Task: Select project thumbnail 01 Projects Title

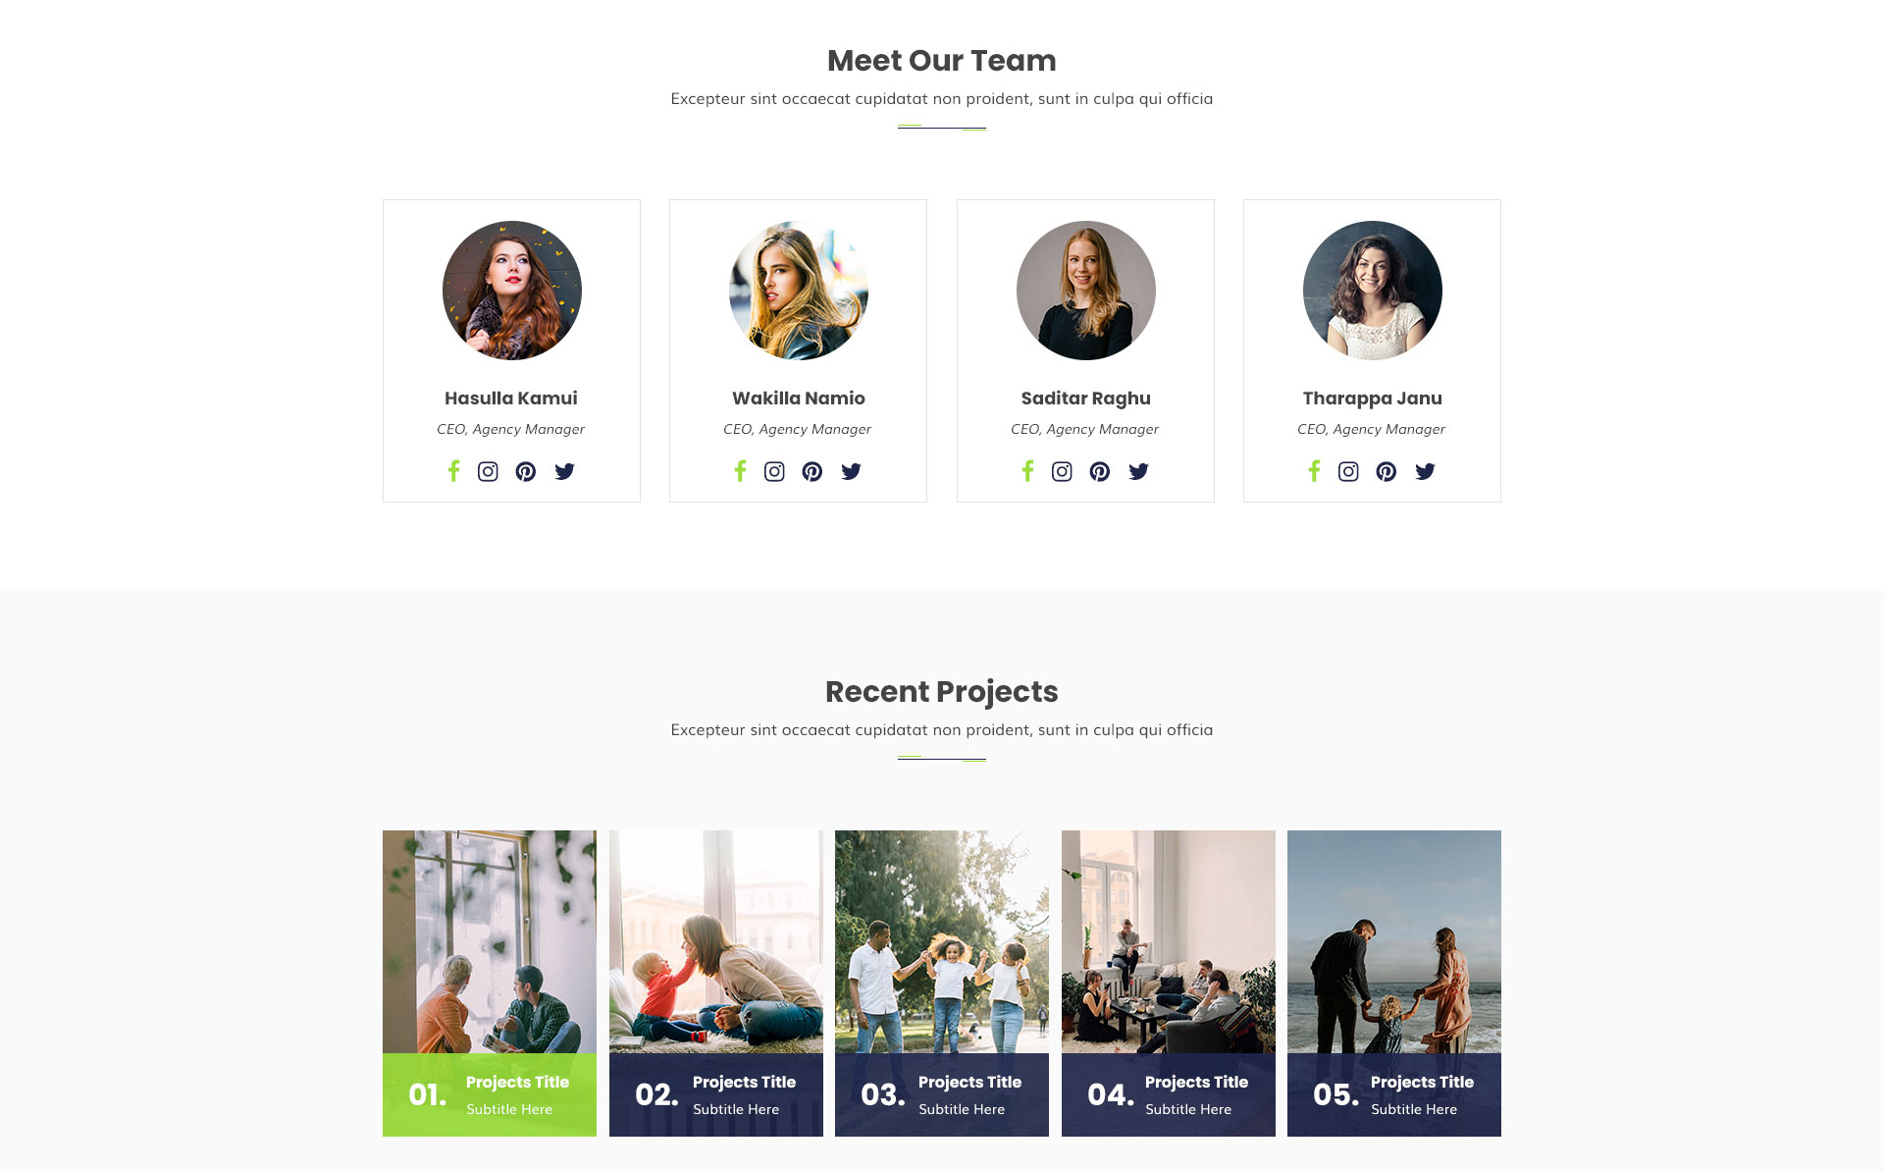Action: click(489, 983)
